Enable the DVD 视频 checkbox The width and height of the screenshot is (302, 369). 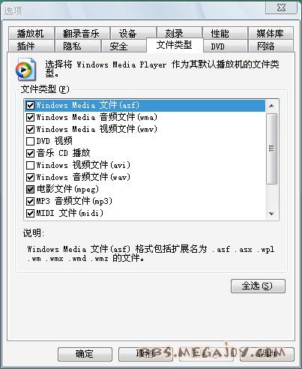[30, 141]
